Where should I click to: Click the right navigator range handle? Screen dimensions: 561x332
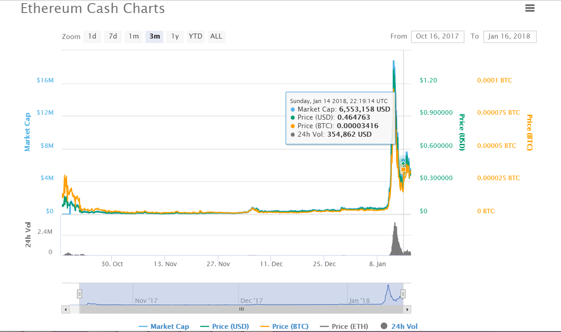point(403,294)
